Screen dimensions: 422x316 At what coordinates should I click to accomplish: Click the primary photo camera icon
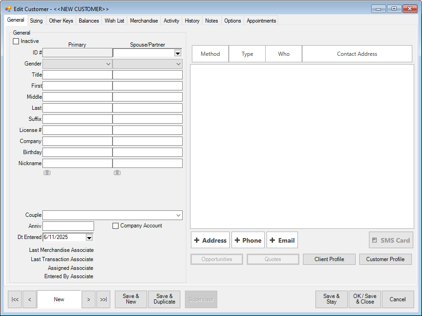[47, 173]
